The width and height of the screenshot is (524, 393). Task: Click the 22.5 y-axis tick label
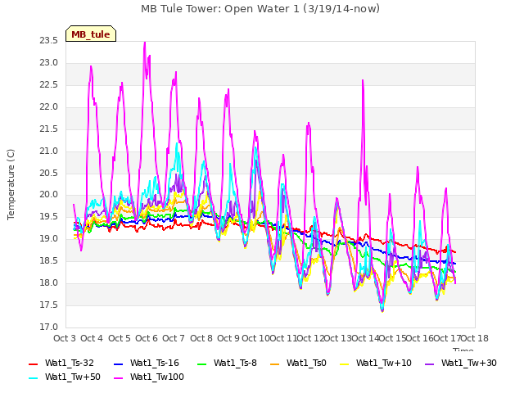[x=49, y=85]
